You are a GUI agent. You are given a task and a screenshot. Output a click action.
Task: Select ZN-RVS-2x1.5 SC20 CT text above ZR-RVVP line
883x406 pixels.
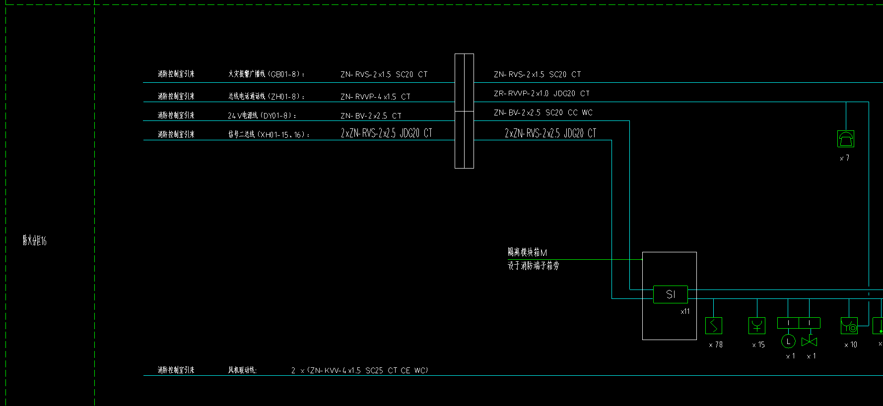coord(537,74)
